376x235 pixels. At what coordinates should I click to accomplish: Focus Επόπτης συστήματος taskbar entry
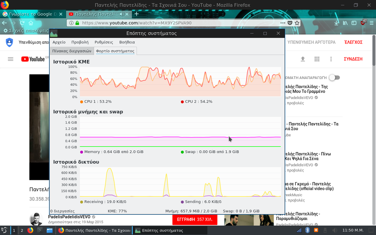[x=169, y=230]
